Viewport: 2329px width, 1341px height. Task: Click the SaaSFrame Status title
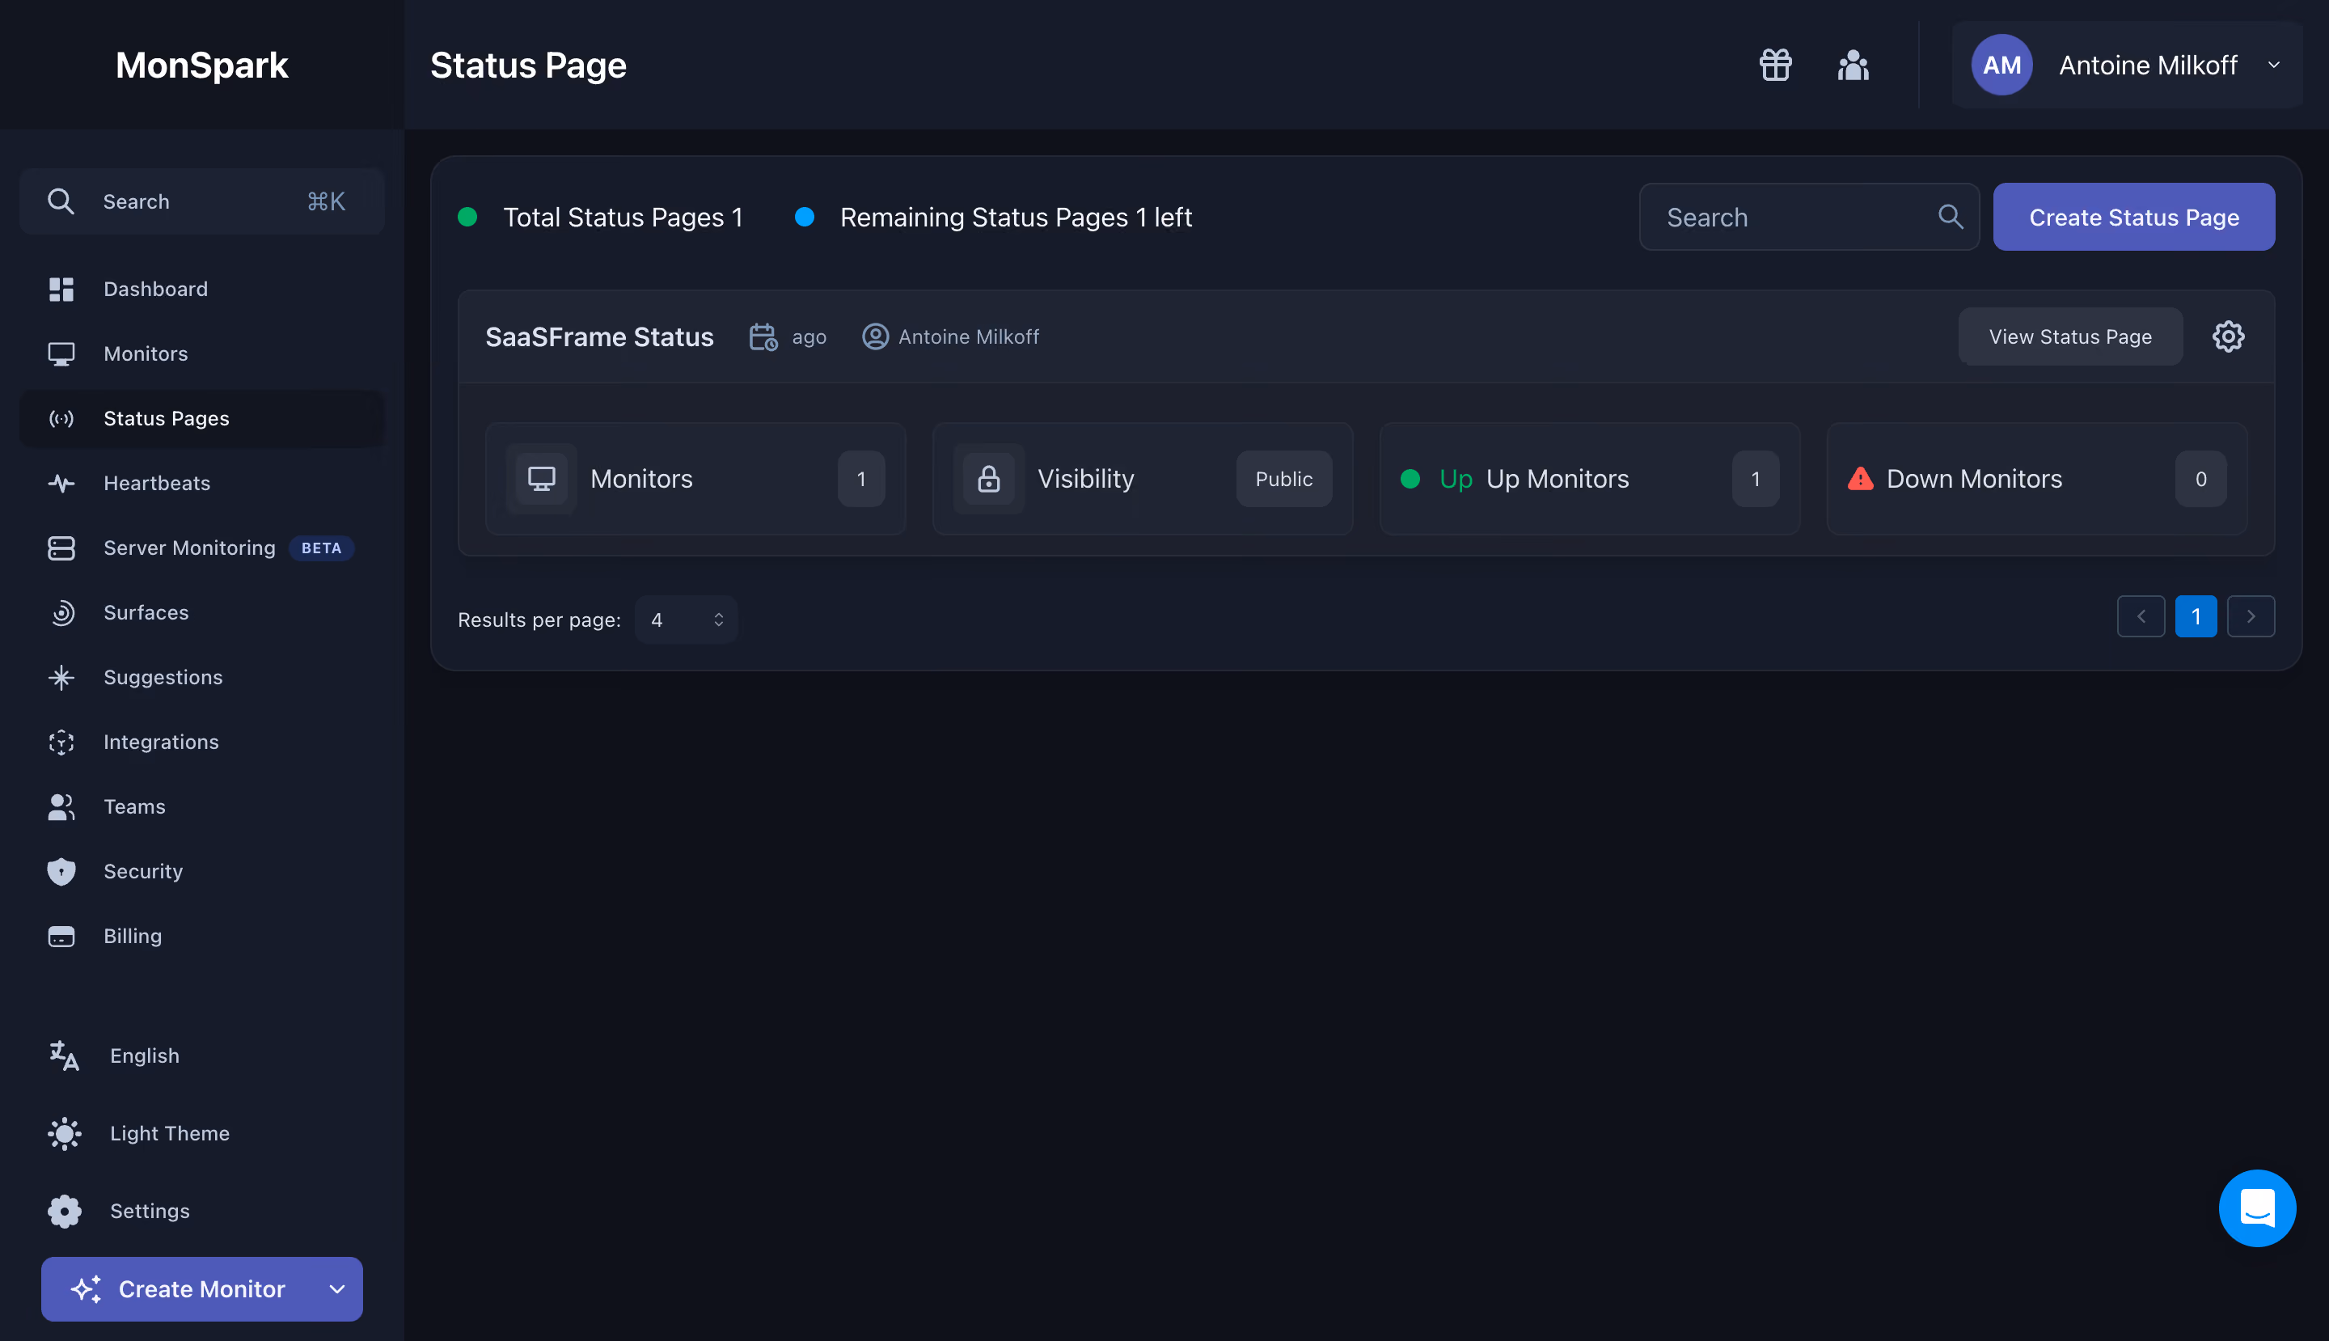[x=599, y=337]
